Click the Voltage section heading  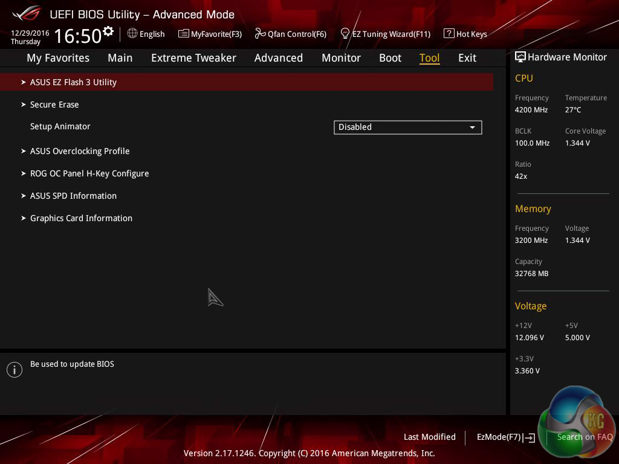pos(531,306)
